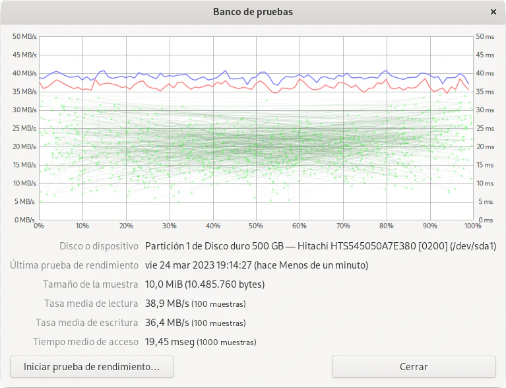506x388 pixels.
Task: Click the 50% mark on horizontal axis
Action: point(256,226)
